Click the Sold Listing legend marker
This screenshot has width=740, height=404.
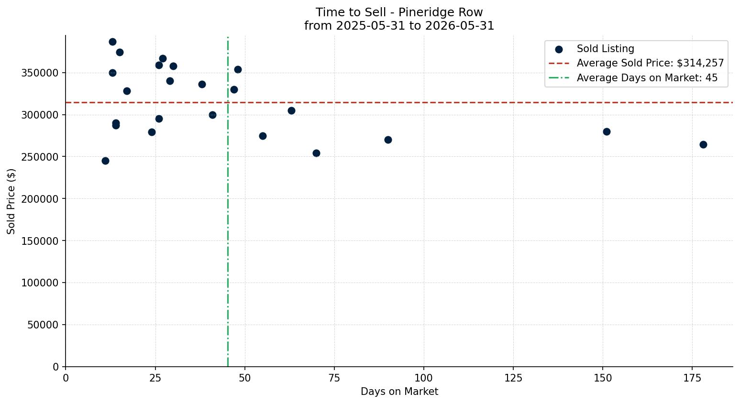pos(559,49)
